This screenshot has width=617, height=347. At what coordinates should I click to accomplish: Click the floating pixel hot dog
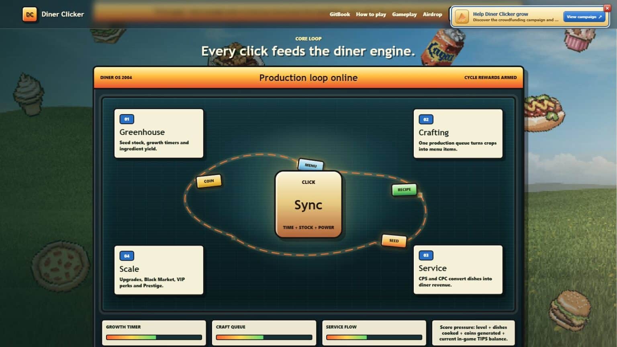click(x=544, y=112)
